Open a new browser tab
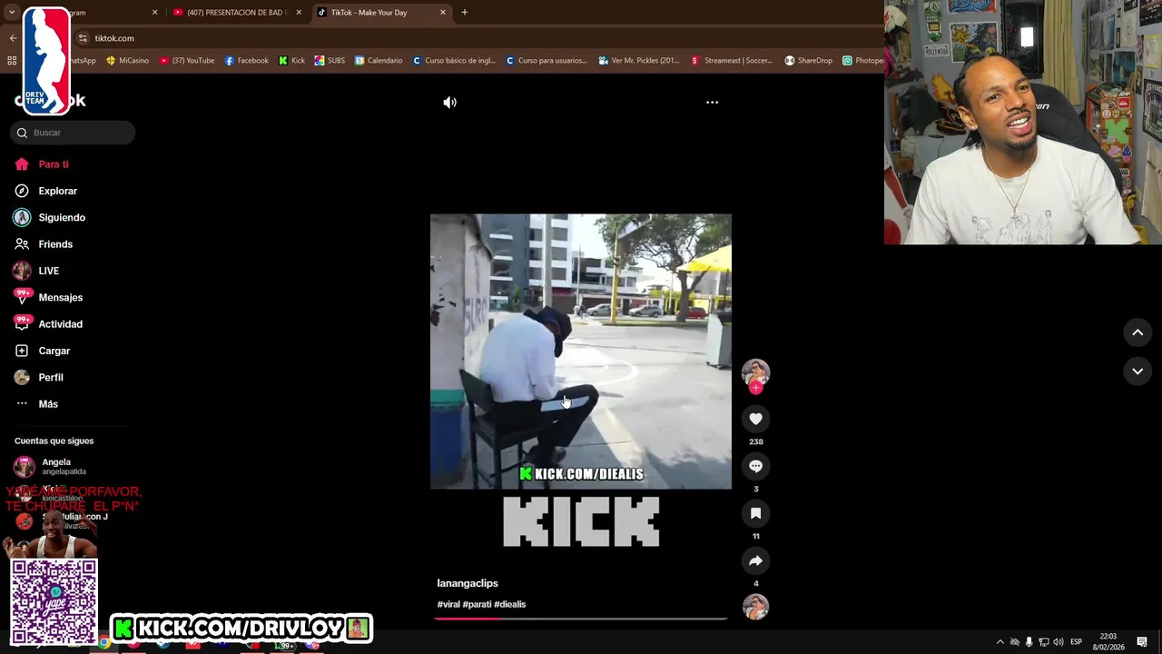This screenshot has width=1162, height=654. 465,13
